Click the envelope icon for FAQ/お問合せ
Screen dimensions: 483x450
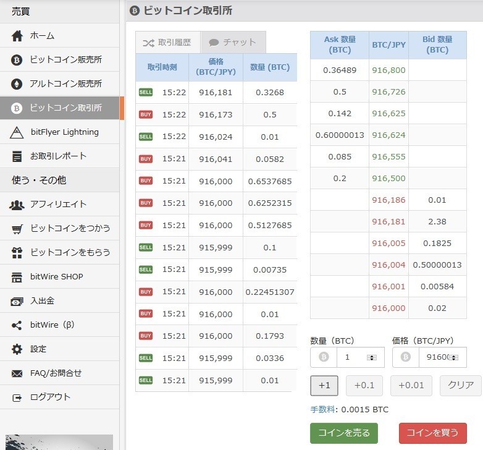click(x=17, y=373)
